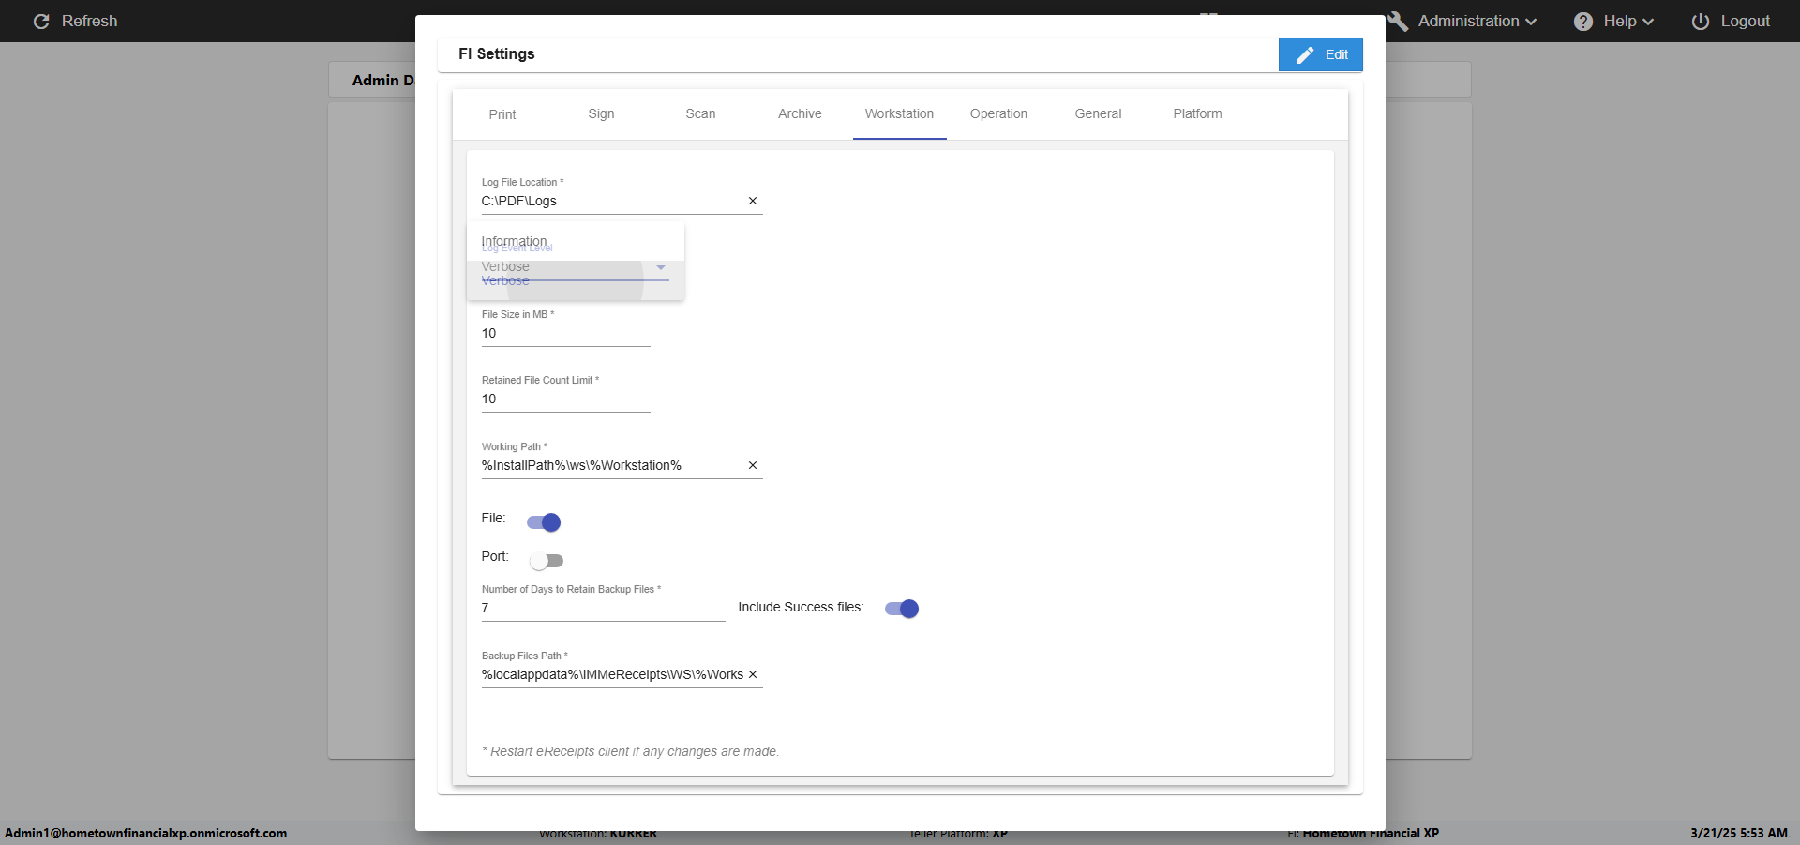The height and width of the screenshot is (845, 1800).
Task: Click the 'FI: Hometown Financial XP' status text
Action: pyautogui.click(x=1362, y=833)
